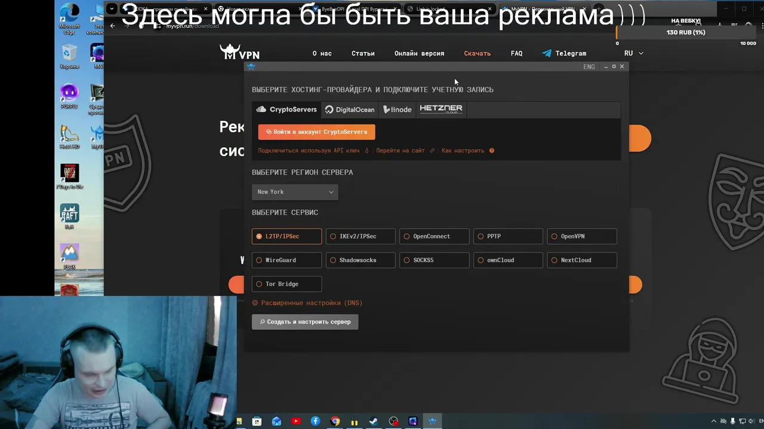Open FAQ page in website navigation
This screenshot has height=429, width=764.
coord(516,53)
